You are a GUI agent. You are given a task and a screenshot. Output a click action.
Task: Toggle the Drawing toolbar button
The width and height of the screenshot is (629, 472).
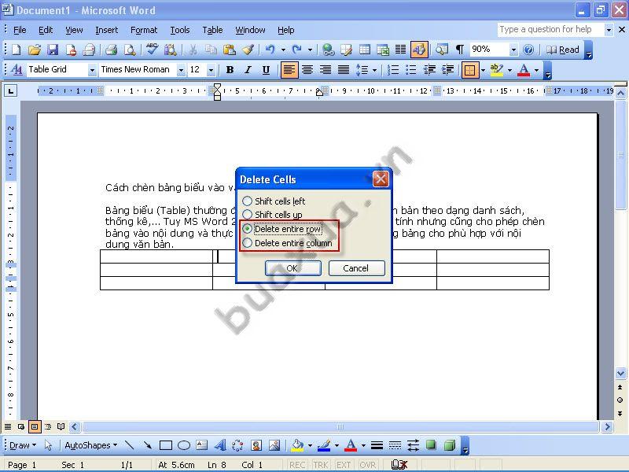[419, 50]
